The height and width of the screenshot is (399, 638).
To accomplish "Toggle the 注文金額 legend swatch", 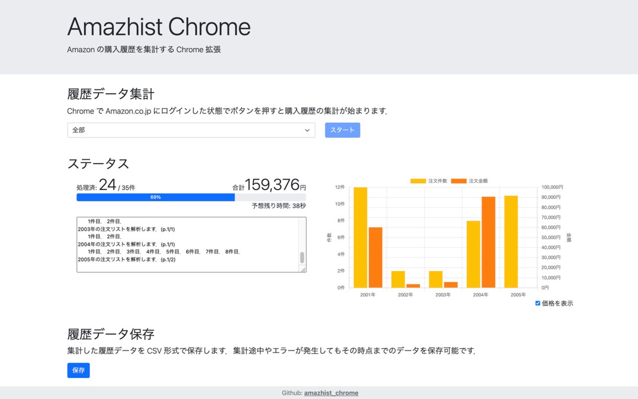I will [x=459, y=181].
